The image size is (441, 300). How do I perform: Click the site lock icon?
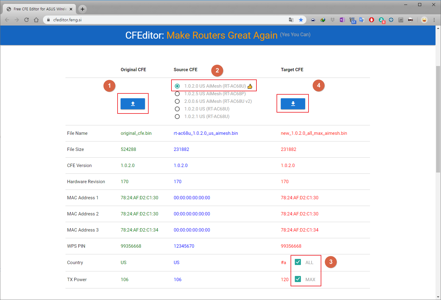tap(48, 20)
